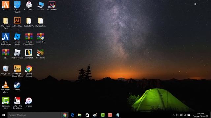Launch Roblox Player shortcut
This screenshot has height=118, width=211.
coord(17,54)
